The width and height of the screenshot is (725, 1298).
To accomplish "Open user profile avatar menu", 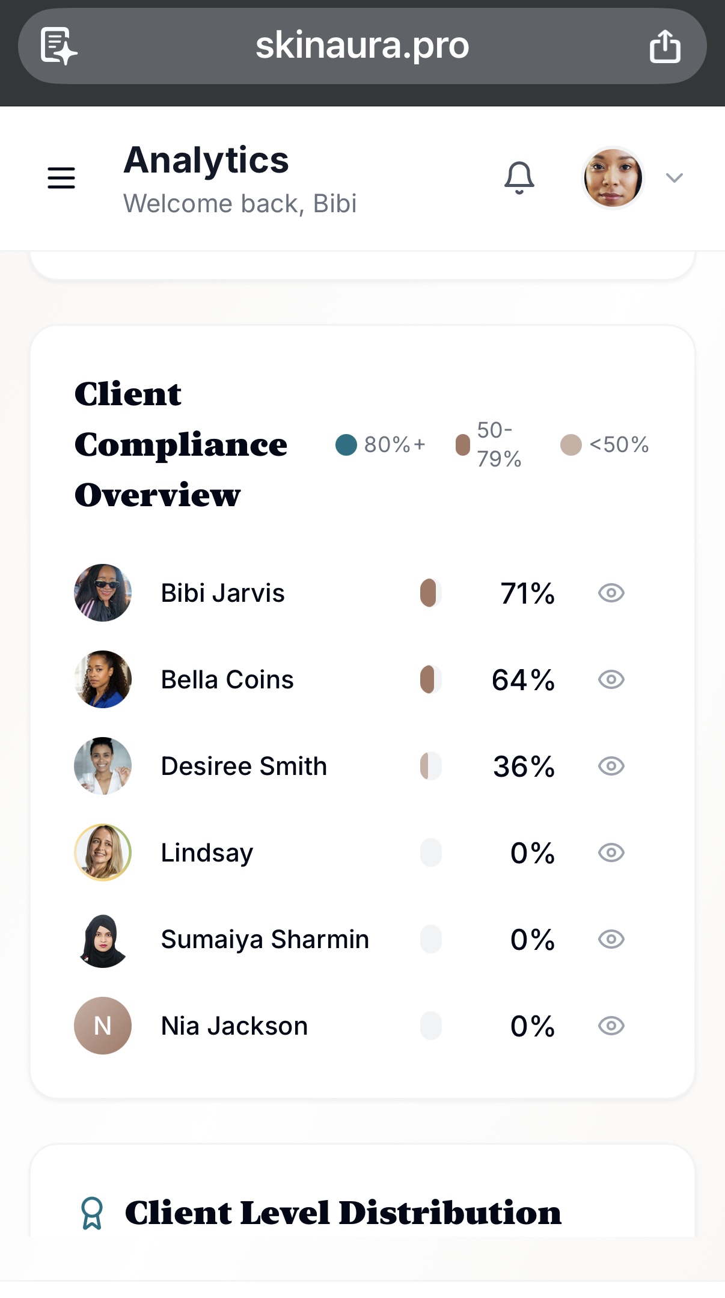I will pos(613,178).
